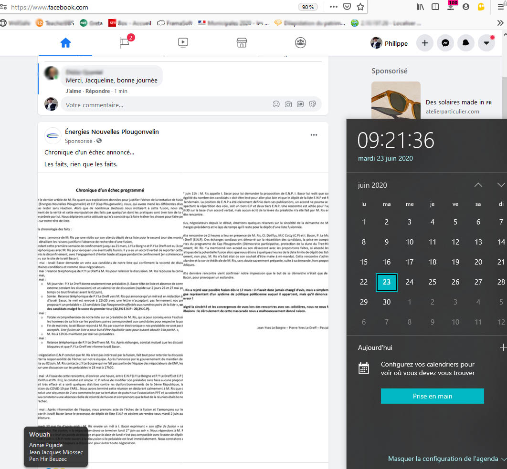Go to previous month in calendar
Image resolution: width=507 pixels, height=469 pixels.
click(478, 185)
